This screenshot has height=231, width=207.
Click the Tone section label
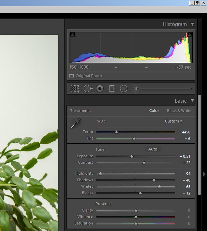pos(100,149)
